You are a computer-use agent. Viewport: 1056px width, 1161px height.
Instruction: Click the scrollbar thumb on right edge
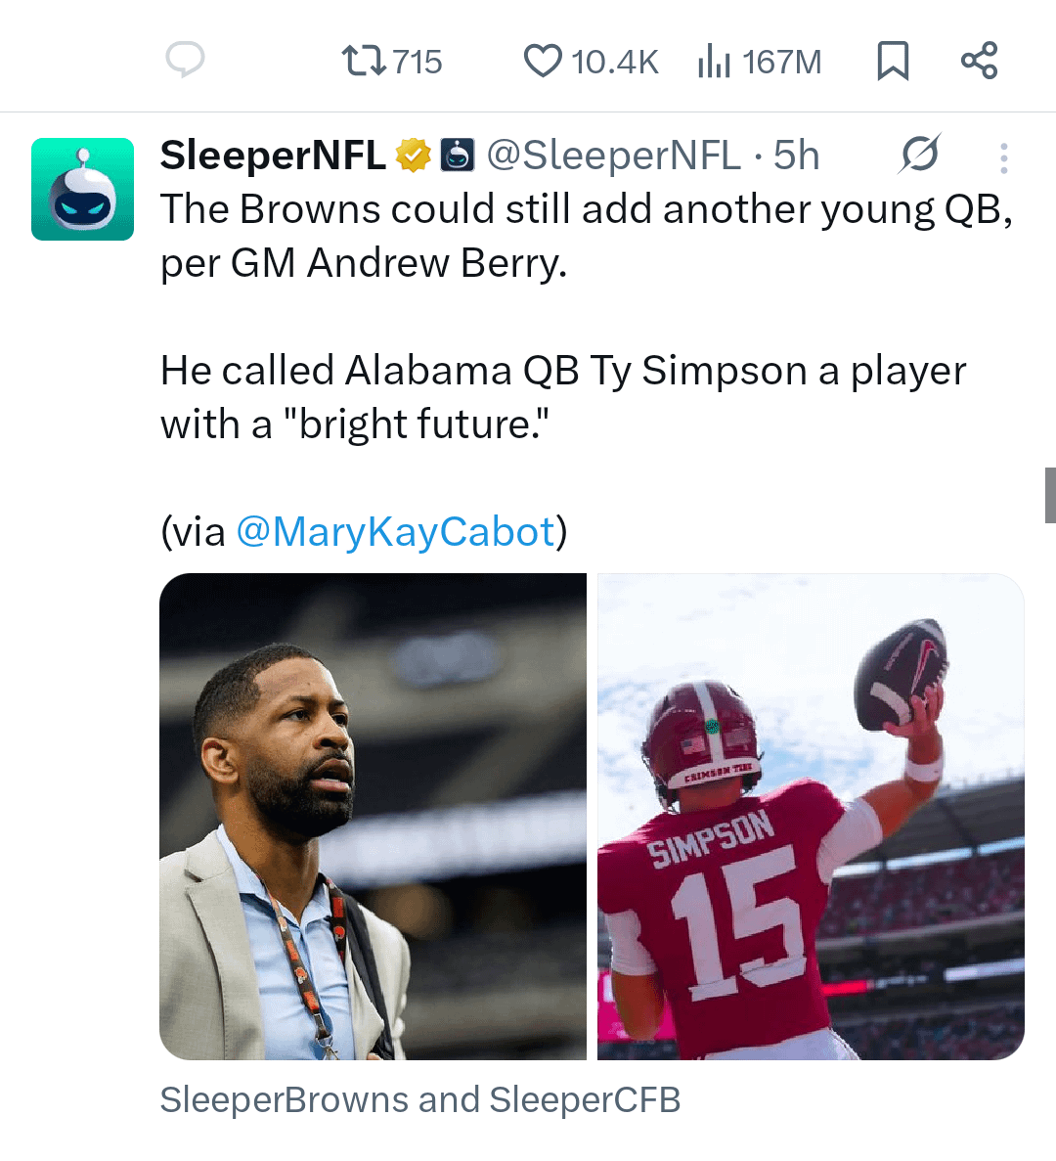tap(1049, 495)
